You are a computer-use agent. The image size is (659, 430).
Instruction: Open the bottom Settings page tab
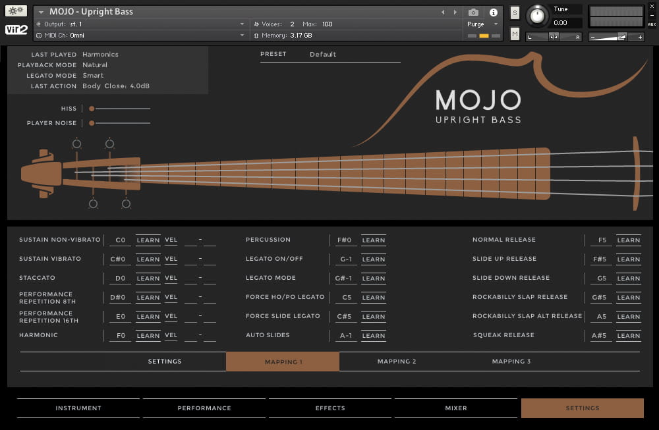click(x=583, y=408)
